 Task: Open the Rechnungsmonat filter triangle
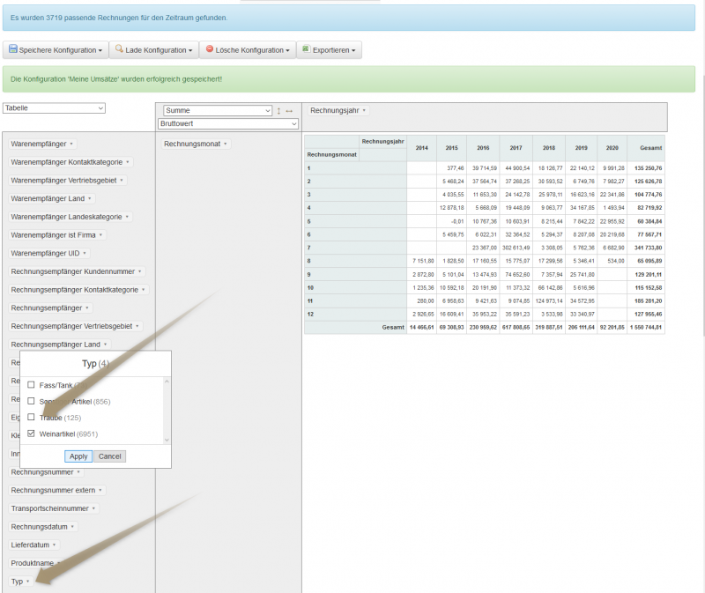pyautogui.click(x=226, y=144)
